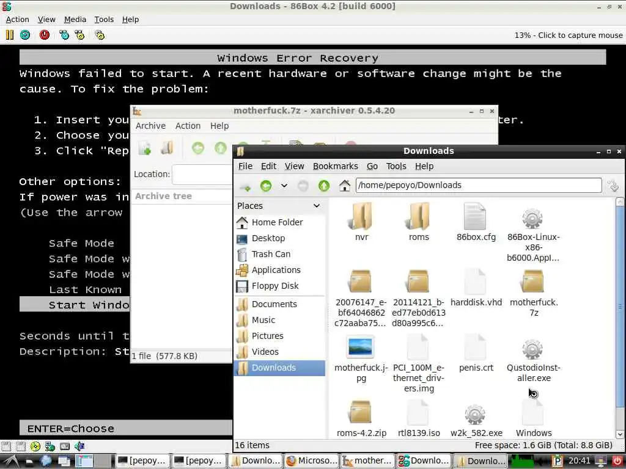Open the Go menu in file manager
This screenshot has width=626, height=469.
[372, 166]
